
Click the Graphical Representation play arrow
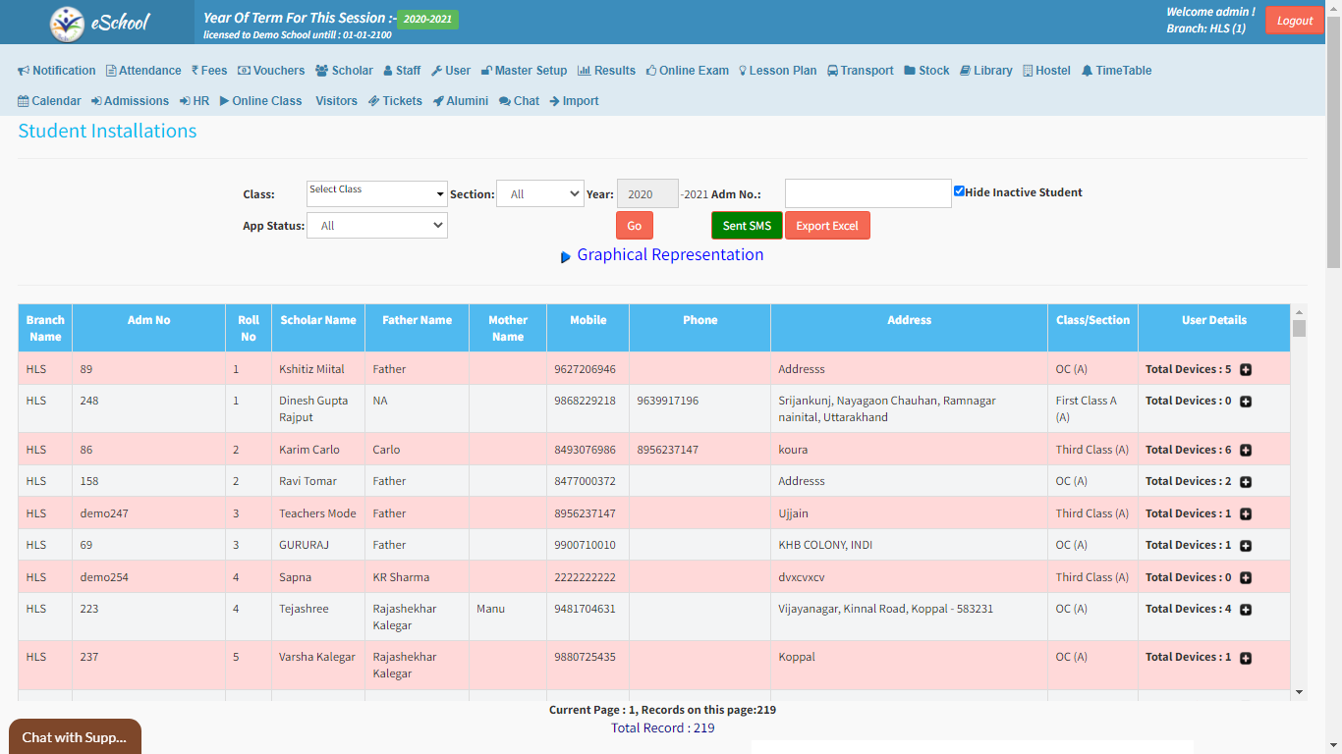[x=566, y=257]
